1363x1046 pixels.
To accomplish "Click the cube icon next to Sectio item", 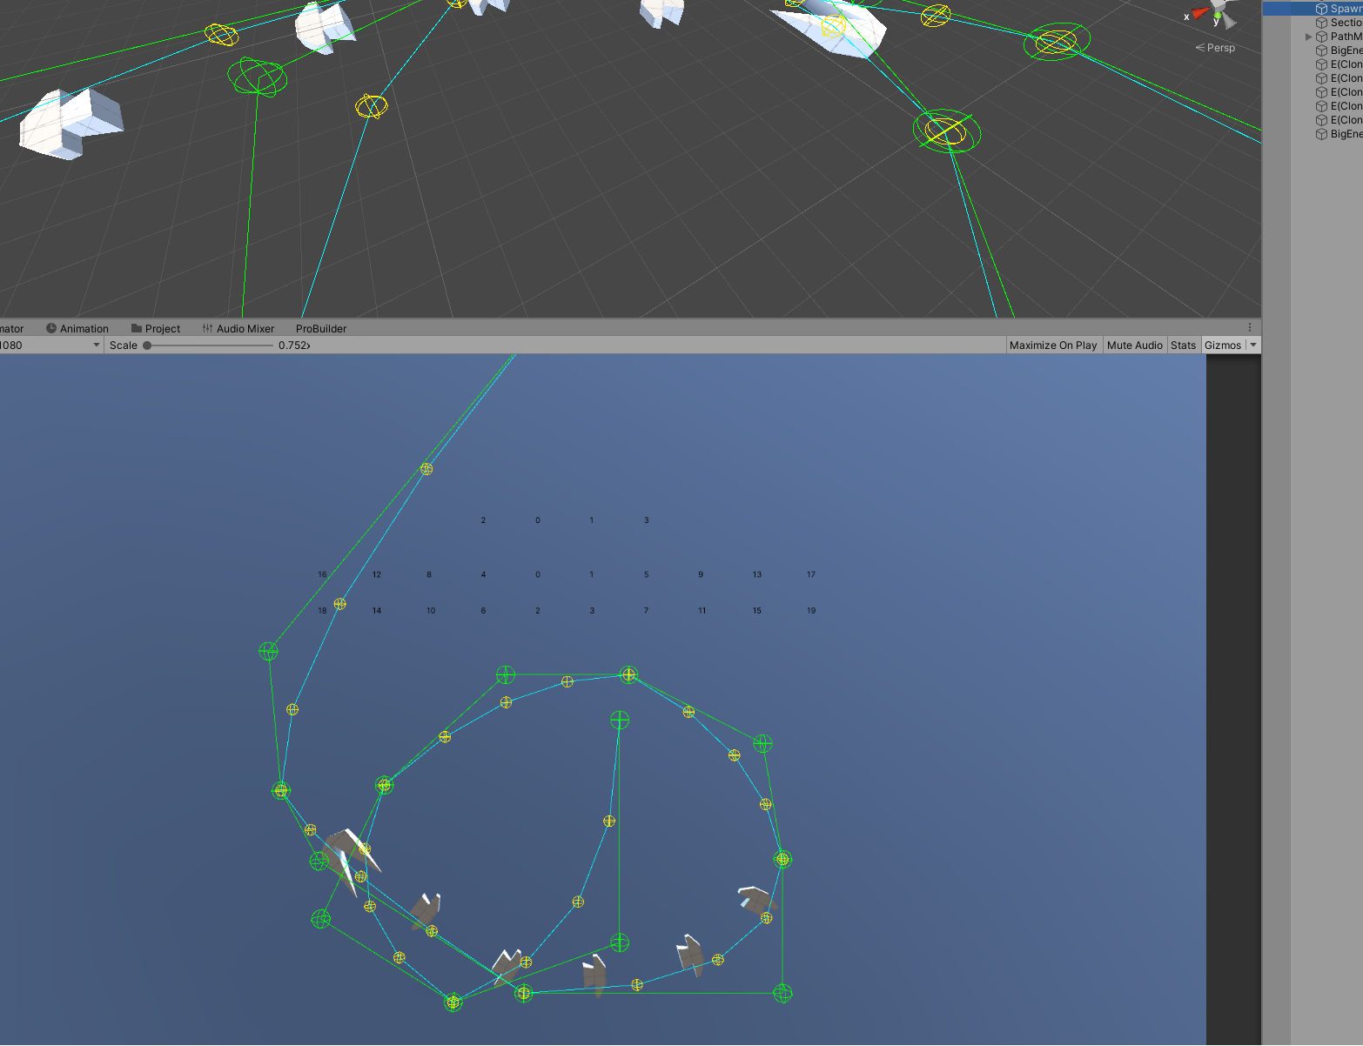I will (1322, 22).
